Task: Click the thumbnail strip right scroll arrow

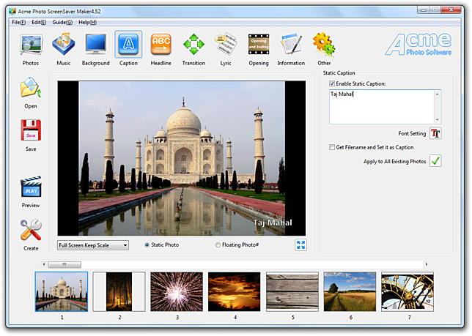Action: (427, 264)
